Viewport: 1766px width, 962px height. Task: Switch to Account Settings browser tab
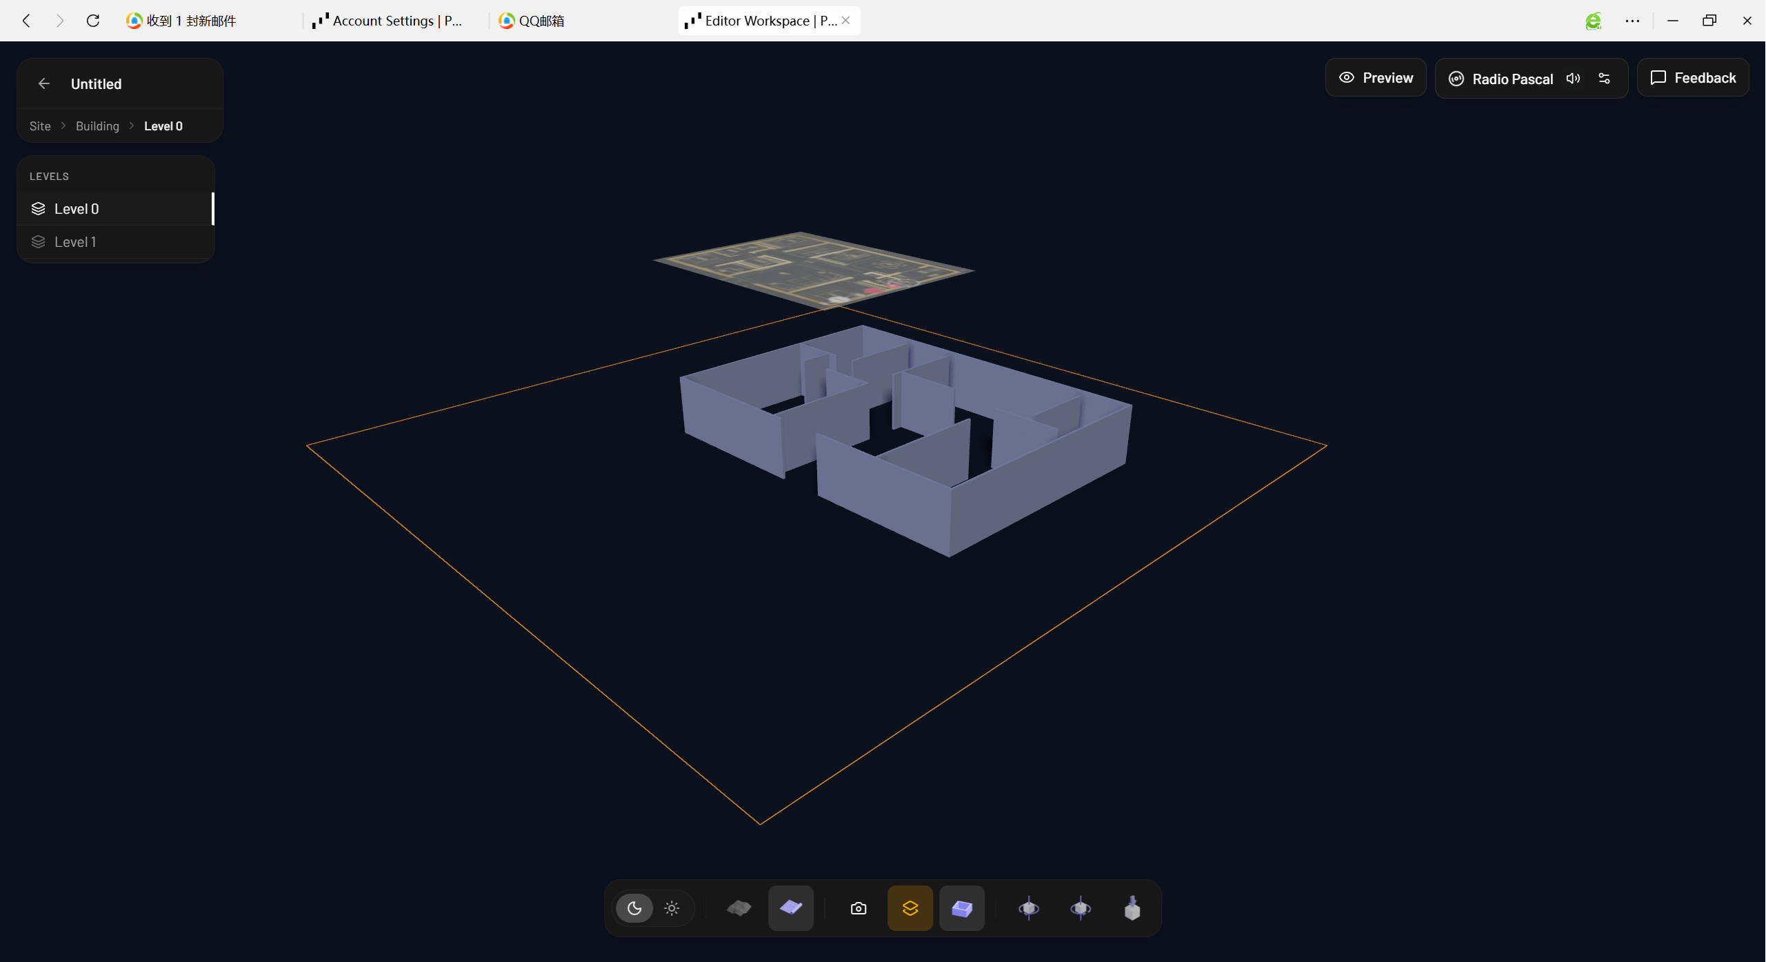point(388,21)
